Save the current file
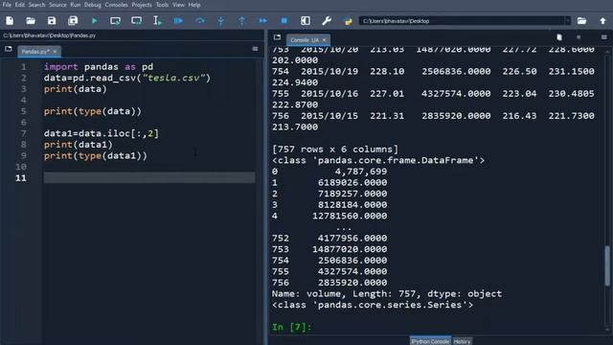 point(52,21)
